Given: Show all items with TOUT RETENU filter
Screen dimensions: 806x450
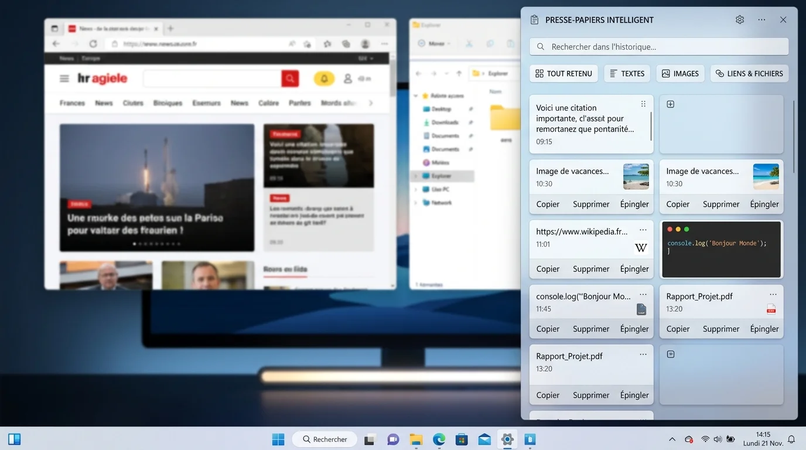Looking at the screenshot, I should point(563,73).
